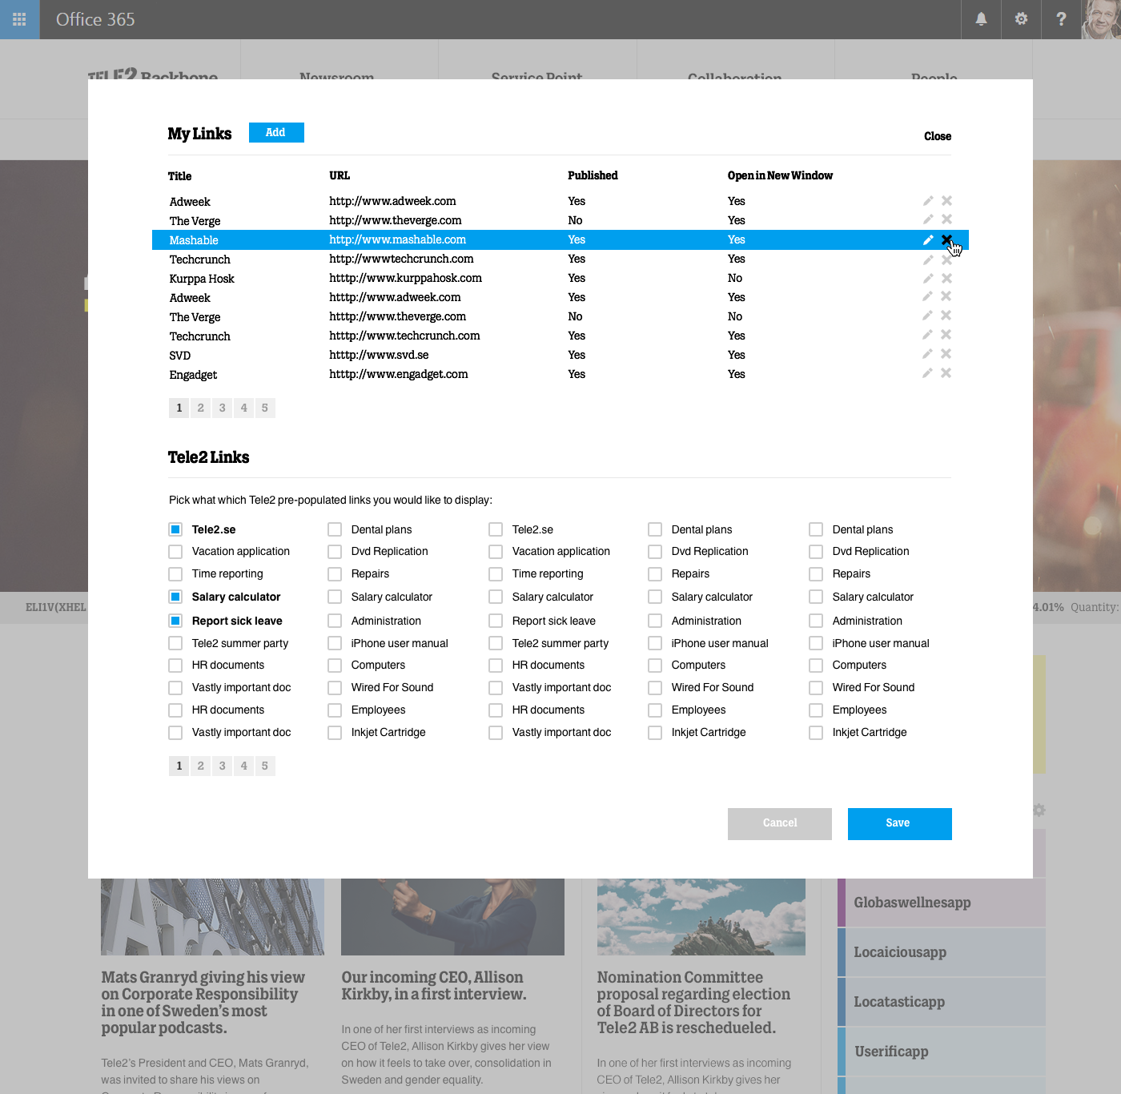
Task: Go to page 3 of My Links
Action: pyautogui.click(x=223, y=408)
